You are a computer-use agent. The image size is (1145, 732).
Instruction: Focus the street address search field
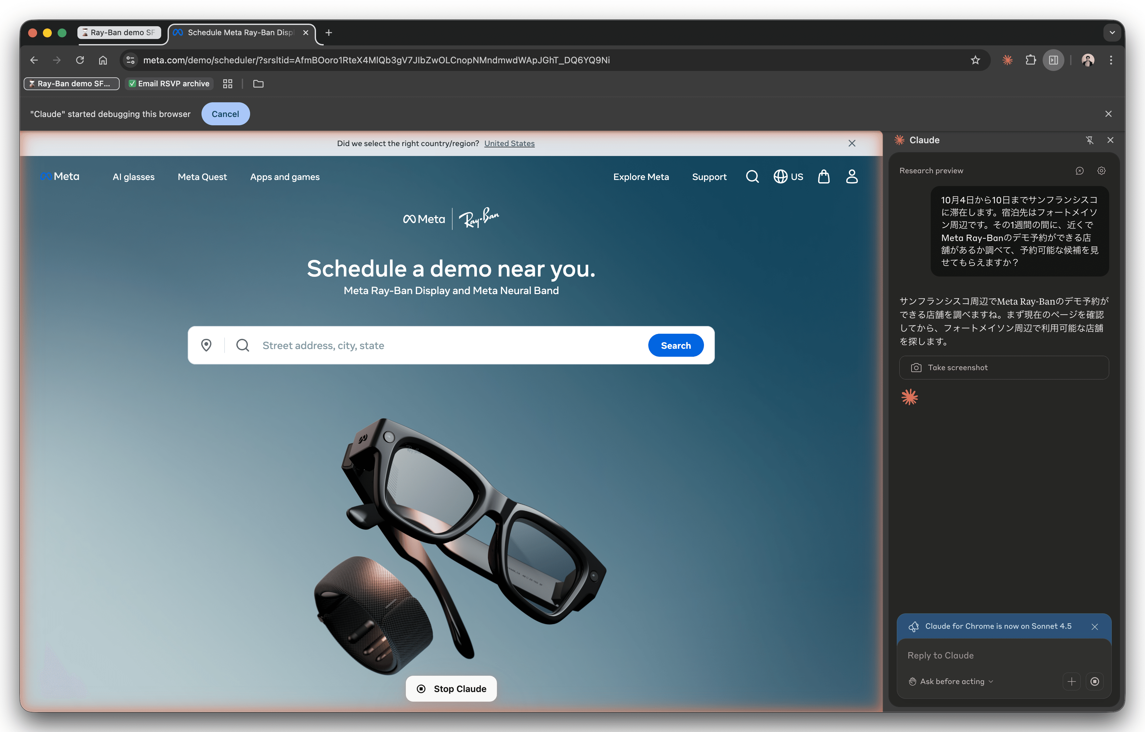447,346
